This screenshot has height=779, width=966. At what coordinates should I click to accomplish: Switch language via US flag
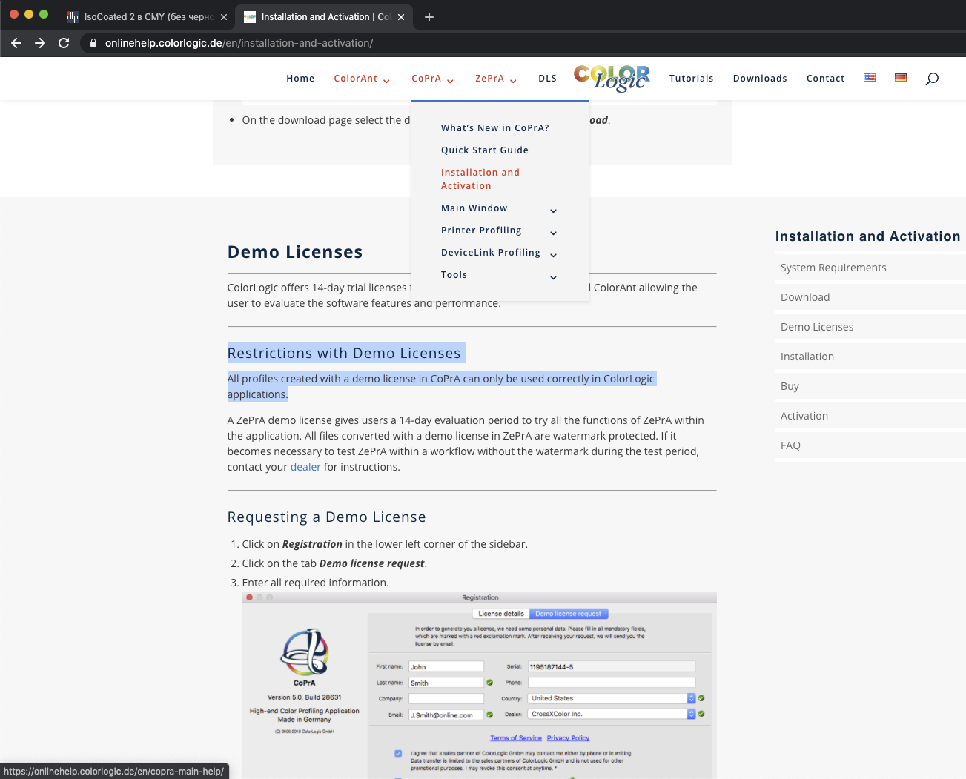coord(870,77)
